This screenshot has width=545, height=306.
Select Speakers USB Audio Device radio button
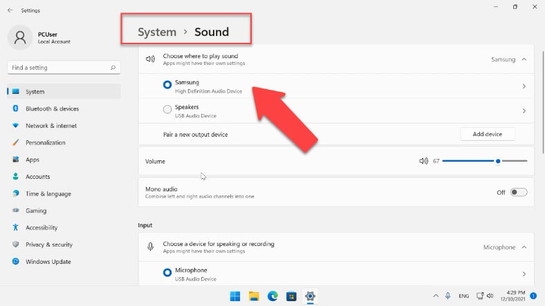(x=167, y=109)
